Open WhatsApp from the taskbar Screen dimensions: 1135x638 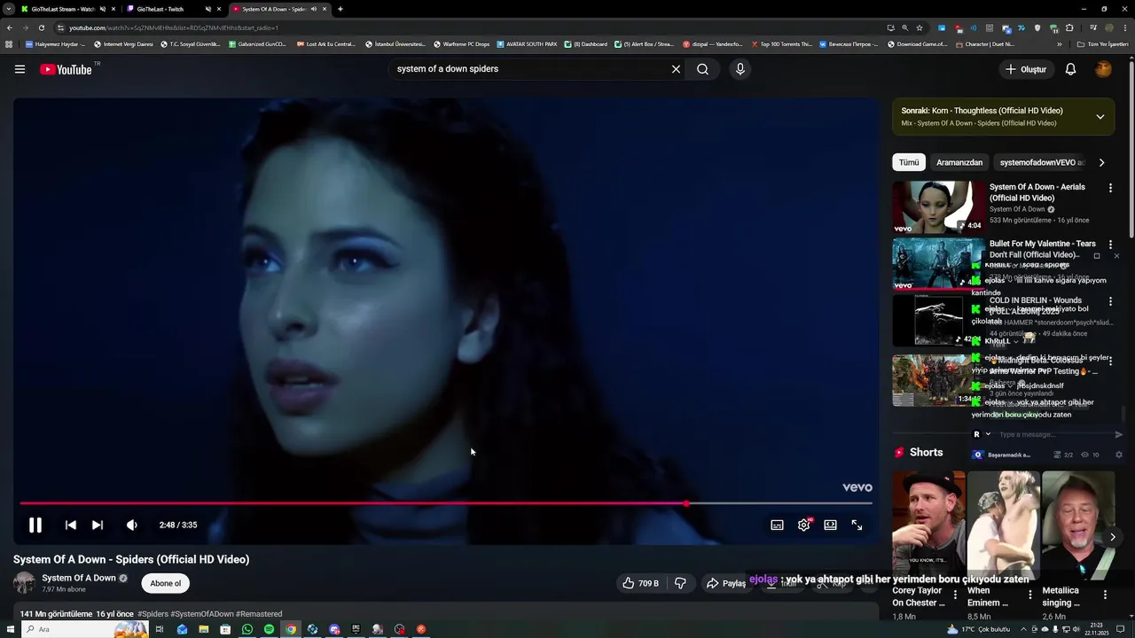[247, 629]
